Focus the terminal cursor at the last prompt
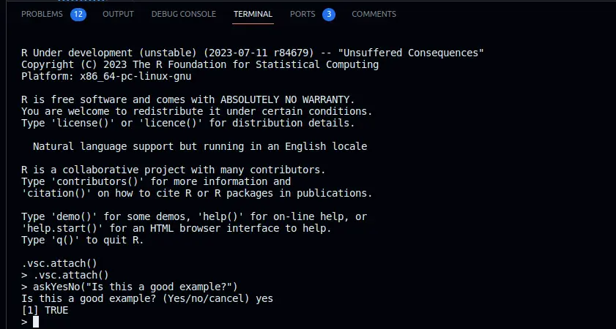The width and height of the screenshot is (616, 329). point(36,322)
